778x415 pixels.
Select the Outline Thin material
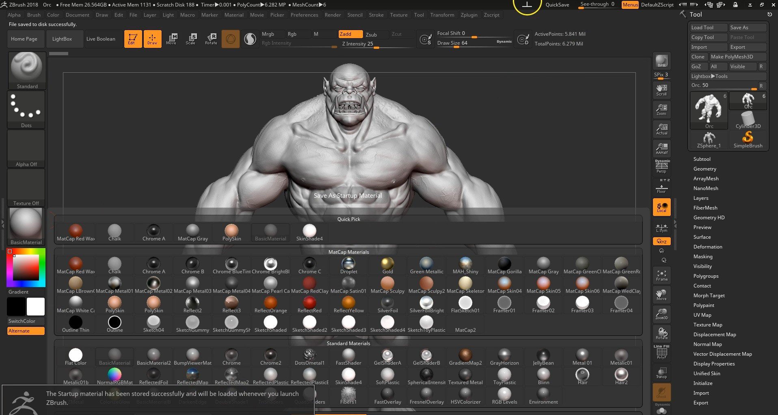click(x=76, y=324)
